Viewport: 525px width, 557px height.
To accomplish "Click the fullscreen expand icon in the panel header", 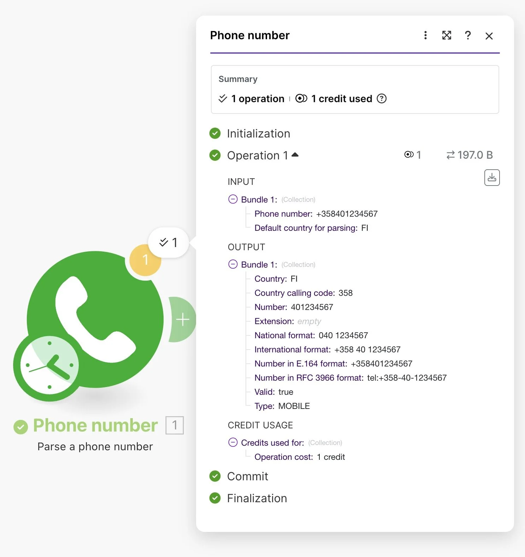I will (x=447, y=36).
